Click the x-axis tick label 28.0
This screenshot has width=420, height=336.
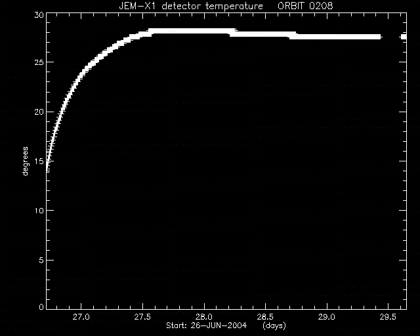pyautogui.click(x=204, y=317)
